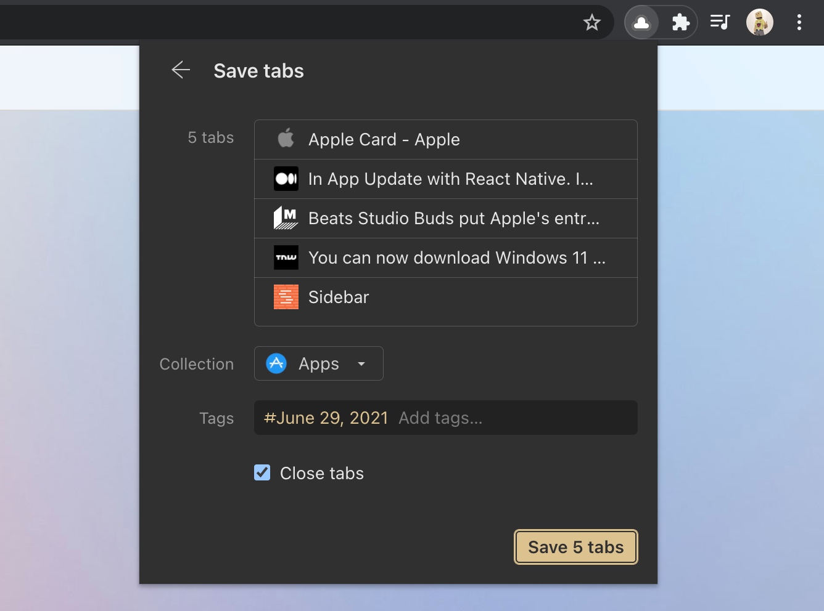This screenshot has width=824, height=611.
Task: Click the dropdown arrow next to Apps
Action: [361, 363]
